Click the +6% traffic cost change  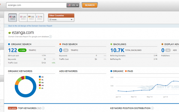[x=53, y=63]
